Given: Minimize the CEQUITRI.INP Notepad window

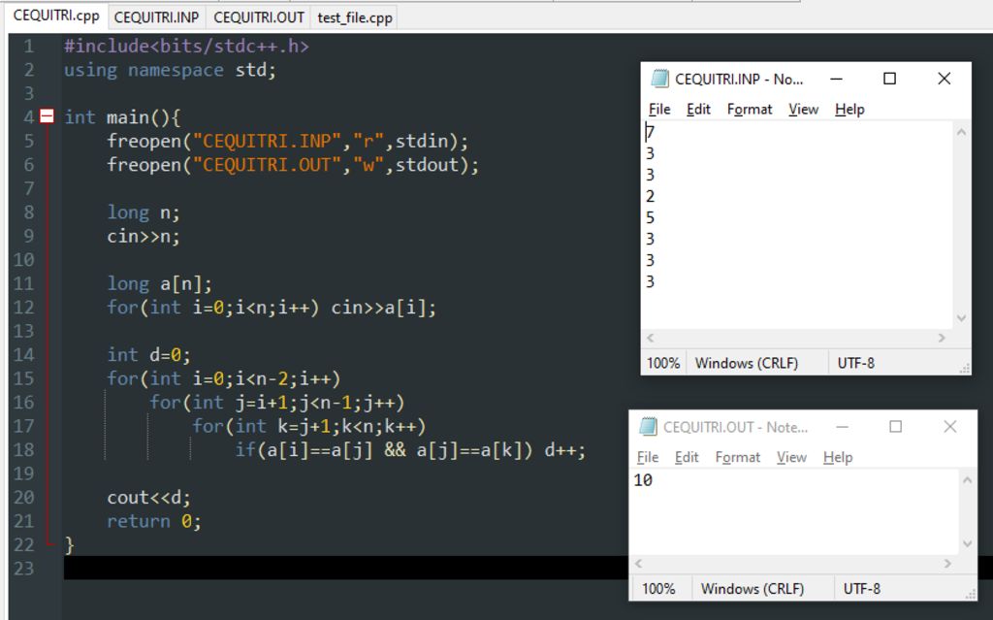Looking at the screenshot, I should [836, 79].
